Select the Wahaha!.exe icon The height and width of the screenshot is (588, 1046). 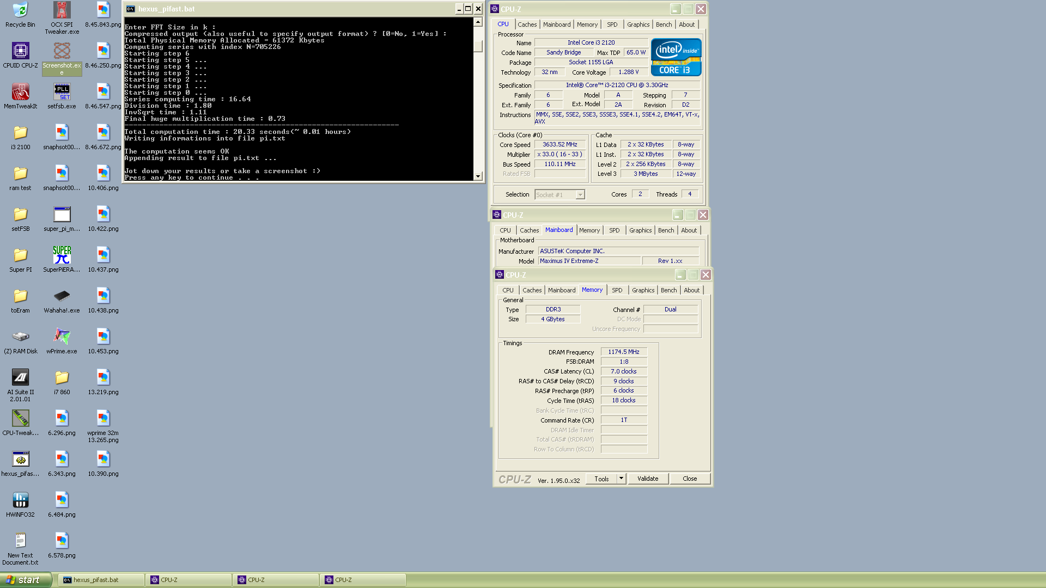(x=62, y=301)
